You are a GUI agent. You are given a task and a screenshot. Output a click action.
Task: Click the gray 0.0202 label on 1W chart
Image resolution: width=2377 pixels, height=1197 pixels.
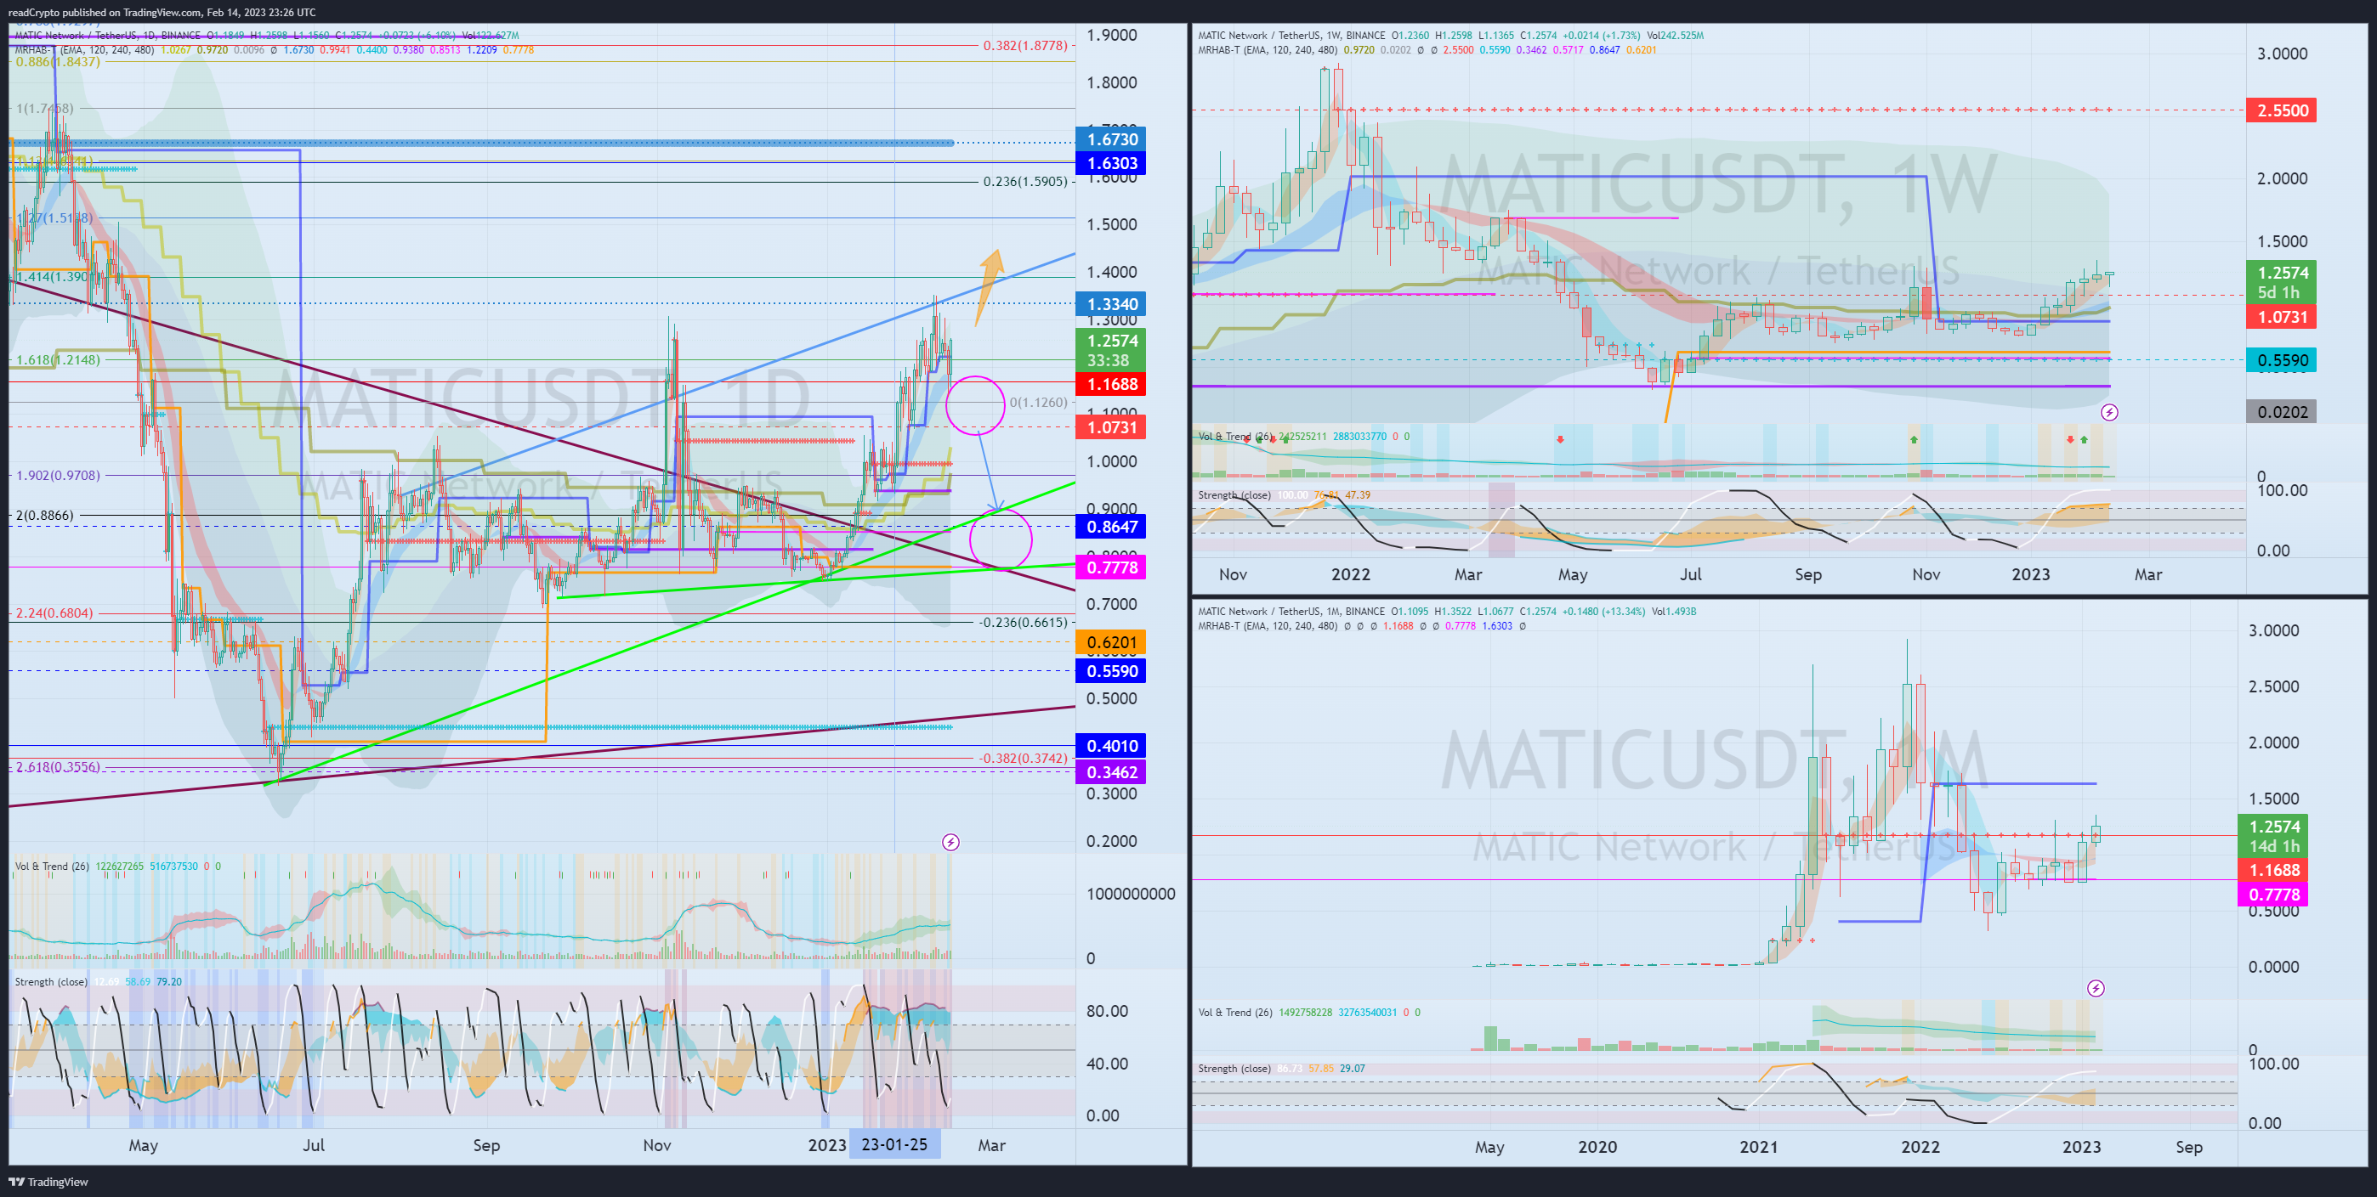pos(2281,412)
